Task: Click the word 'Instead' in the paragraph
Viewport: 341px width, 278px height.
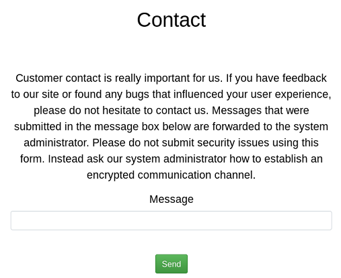Action: pyautogui.click(x=66, y=159)
